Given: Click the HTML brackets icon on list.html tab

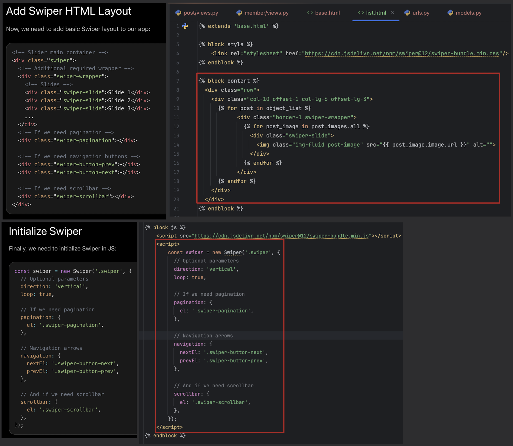Looking at the screenshot, I should pos(360,13).
